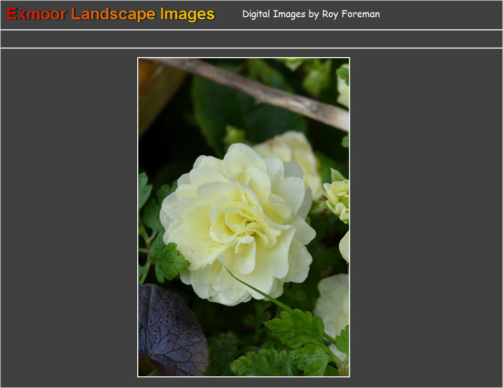Click the grey background right of the photo
The height and width of the screenshot is (388, 503).
click(425, 218)
